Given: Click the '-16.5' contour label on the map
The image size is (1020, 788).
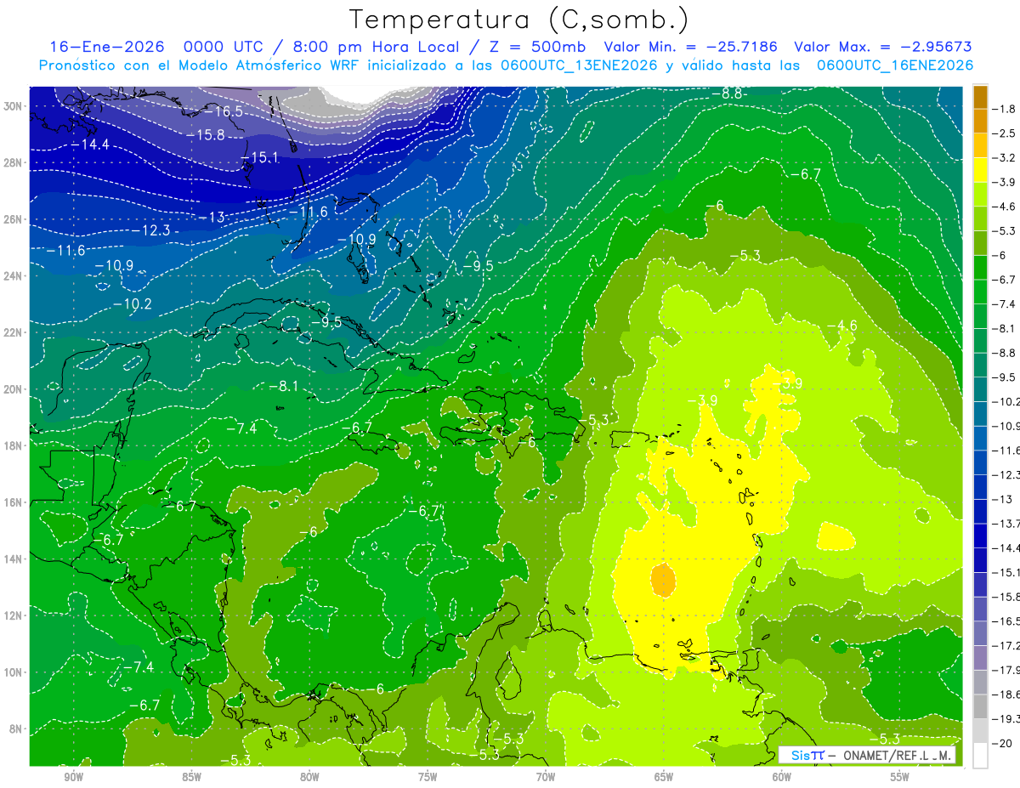Looking at the screenshot, I should tap(224, 111).
